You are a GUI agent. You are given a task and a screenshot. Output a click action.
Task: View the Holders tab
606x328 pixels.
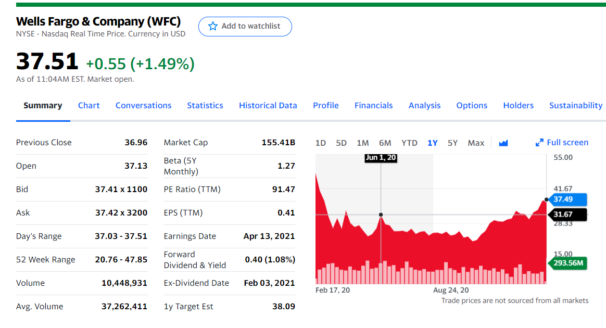tap(518, 106)
